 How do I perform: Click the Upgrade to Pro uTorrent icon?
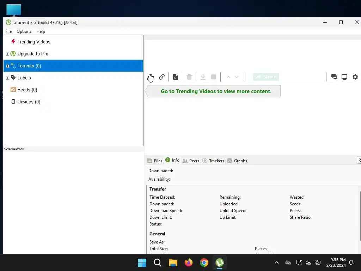[x=13, y=54]
